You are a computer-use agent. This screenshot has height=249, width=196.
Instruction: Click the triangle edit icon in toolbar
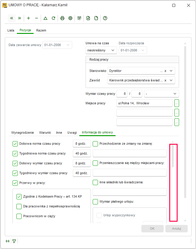click(45, 18)
